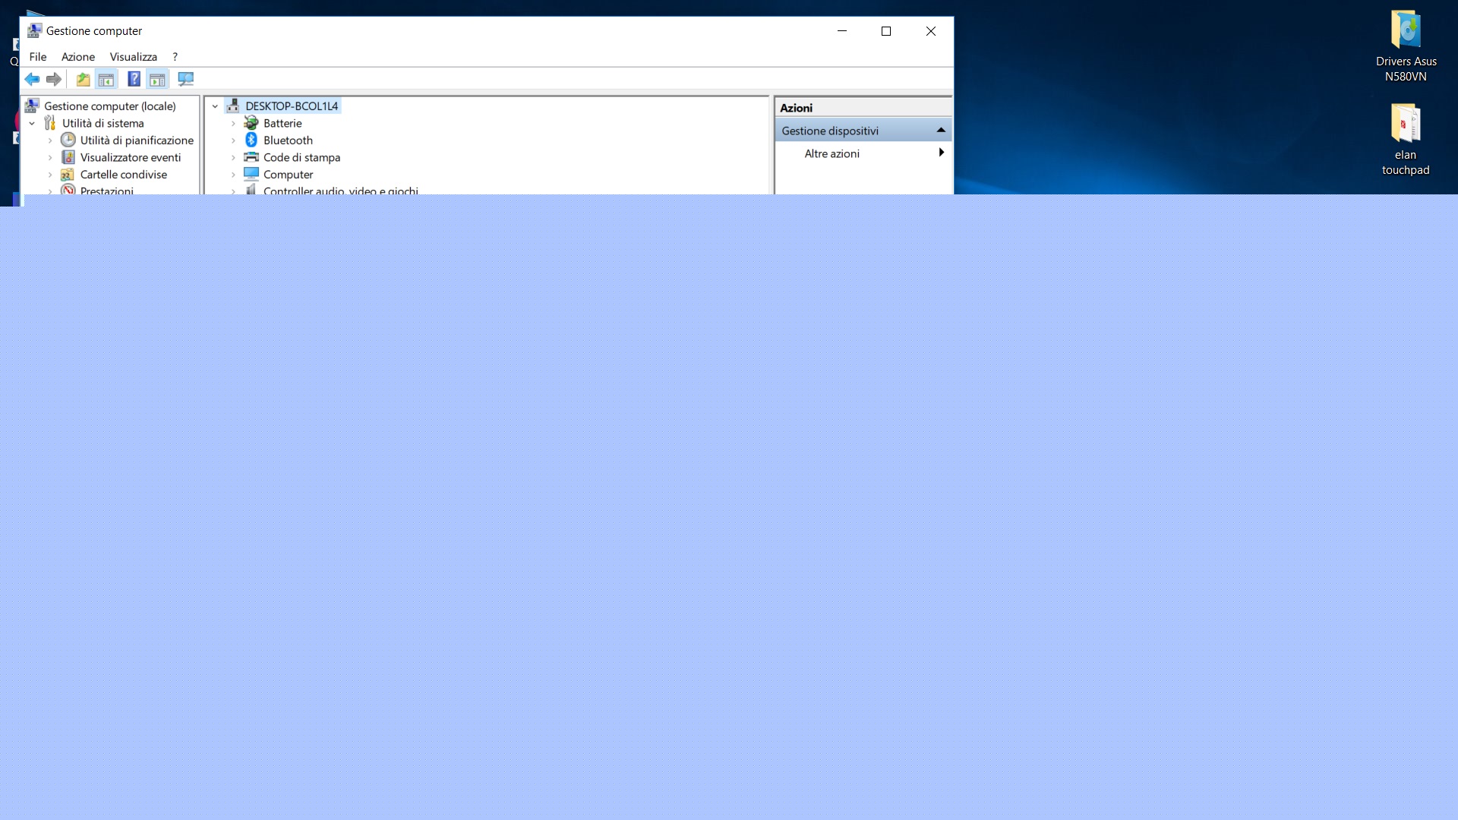1458x820 pixels.
Task: Select Computer label in device list
Action: 288,175
